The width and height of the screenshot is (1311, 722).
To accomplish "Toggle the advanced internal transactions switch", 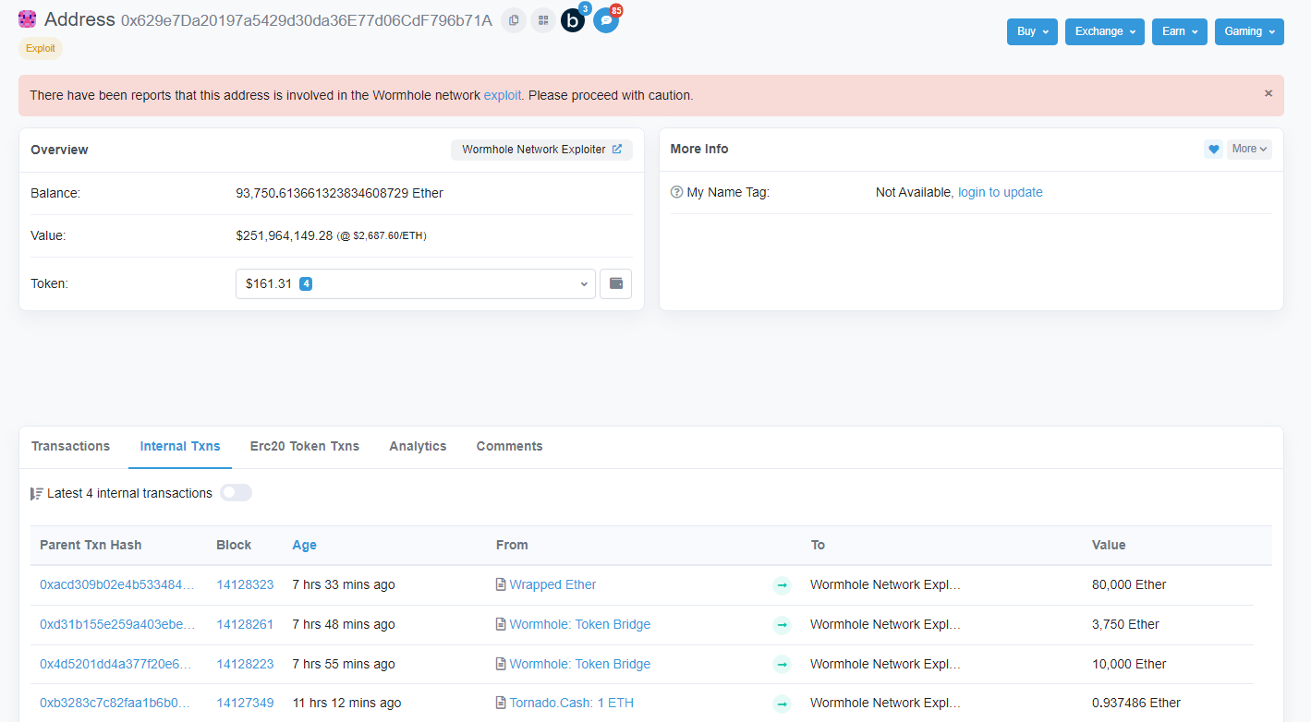I will click(x=236, y=493).
